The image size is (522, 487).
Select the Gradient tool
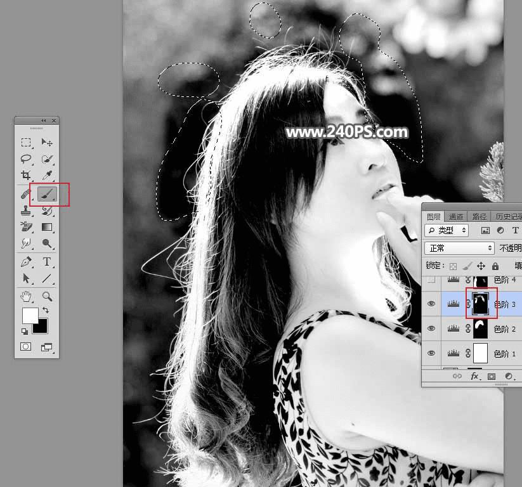click(x=47, y=227)
